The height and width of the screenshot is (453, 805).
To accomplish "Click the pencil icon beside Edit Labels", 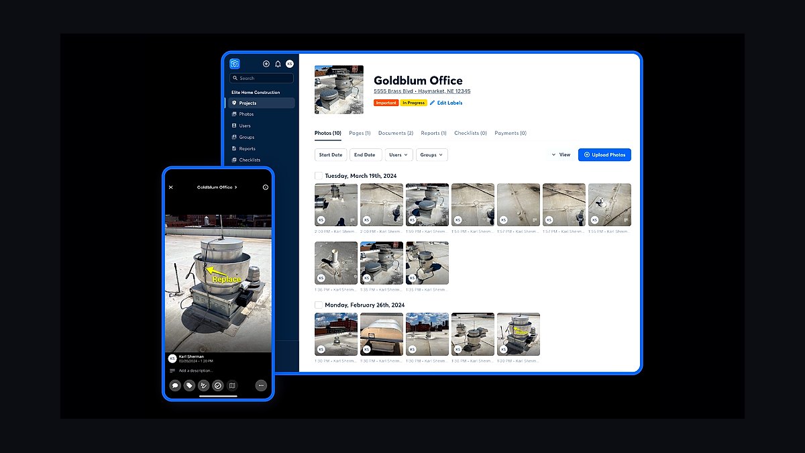I will [432, 103].
